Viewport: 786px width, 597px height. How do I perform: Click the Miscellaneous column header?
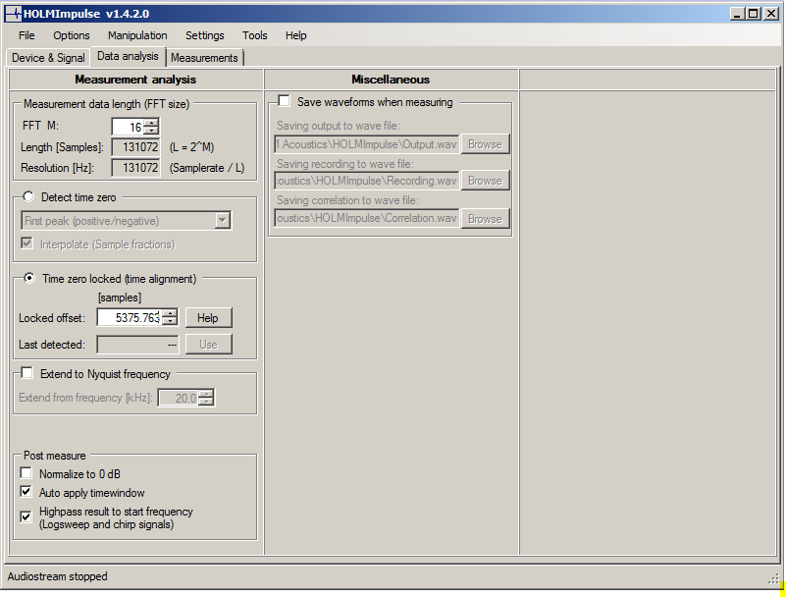coord(391,80)
